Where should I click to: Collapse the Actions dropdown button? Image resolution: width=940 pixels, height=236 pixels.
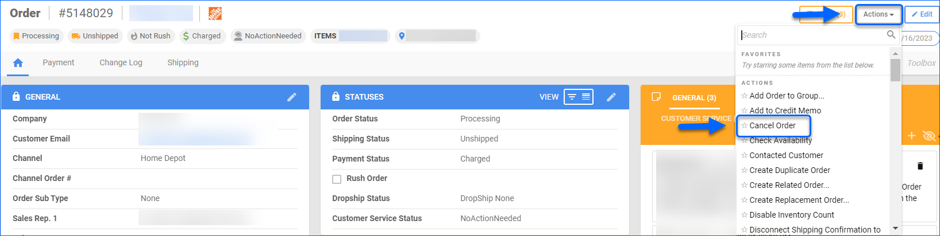coord(878,14)
